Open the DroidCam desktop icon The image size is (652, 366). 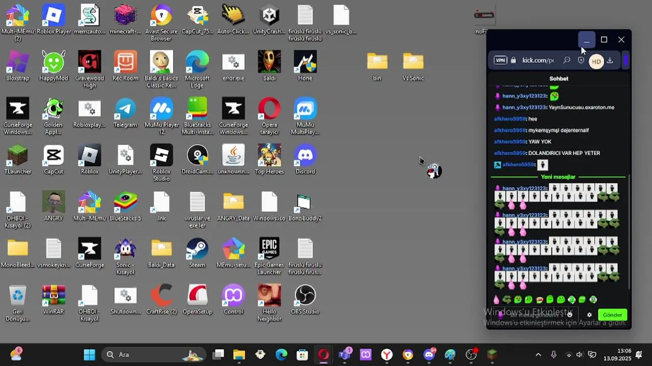[197, 160]
